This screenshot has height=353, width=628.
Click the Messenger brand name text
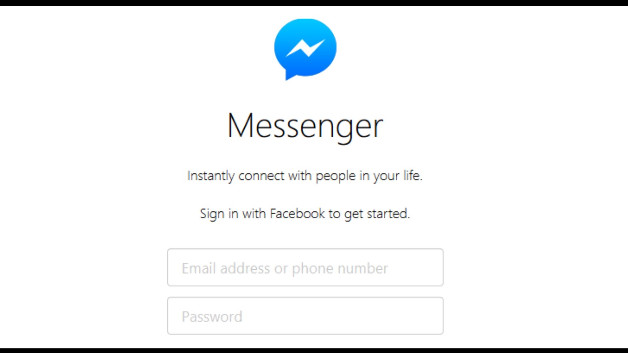[305, 125]
